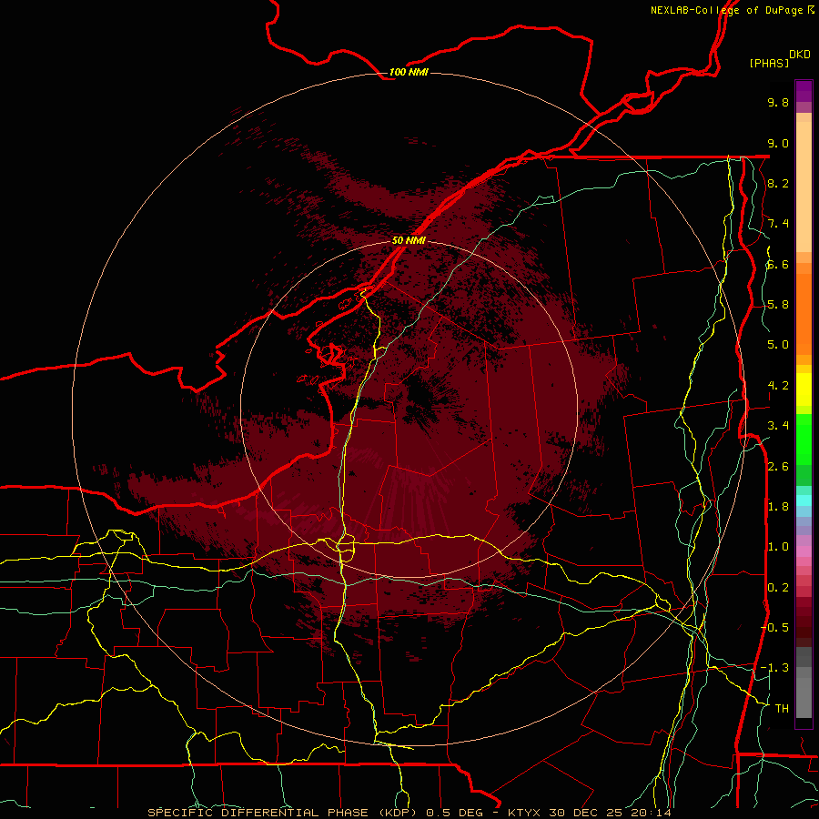Click the [PHAS] units label
Screen dimensions: 819x819
769,63
